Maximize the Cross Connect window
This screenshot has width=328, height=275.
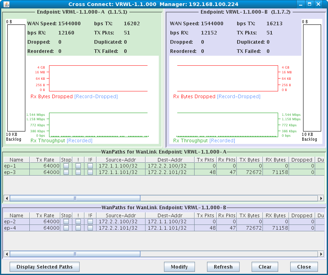(x=309, y=4)
